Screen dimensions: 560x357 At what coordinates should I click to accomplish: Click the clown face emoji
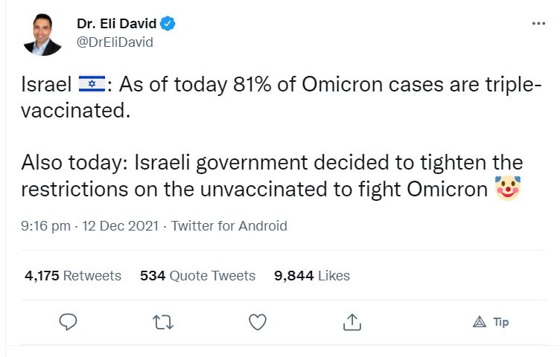point(507,189)
